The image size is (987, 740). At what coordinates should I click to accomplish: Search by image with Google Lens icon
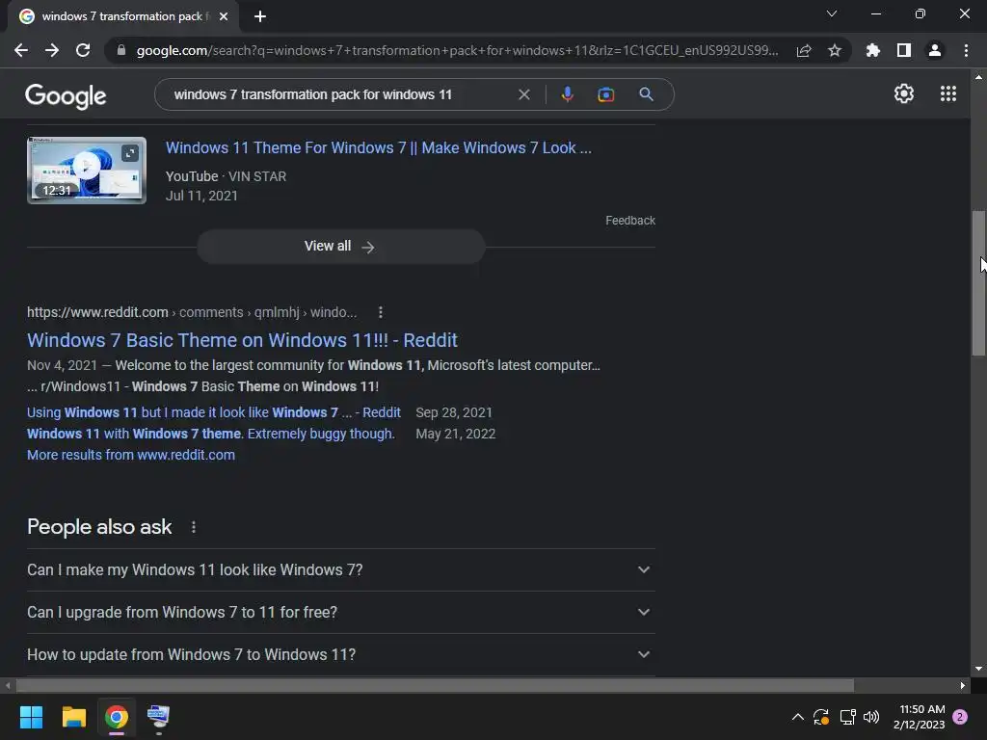[x=605, y=94]
